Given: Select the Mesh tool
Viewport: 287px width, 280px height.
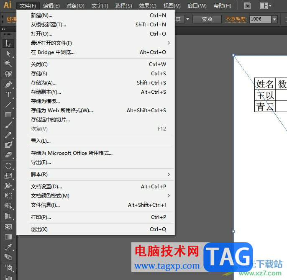Looking at the screenshot, I should pos(8,227).
